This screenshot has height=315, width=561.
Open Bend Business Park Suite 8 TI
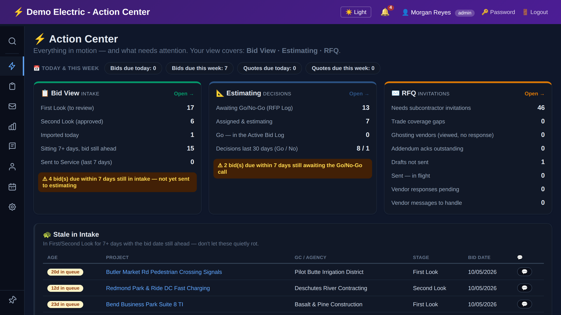144,304
